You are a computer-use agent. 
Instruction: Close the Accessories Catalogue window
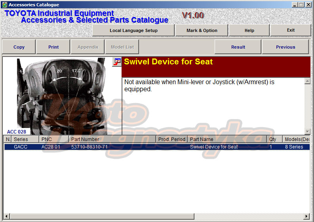[x=308, y=5]
